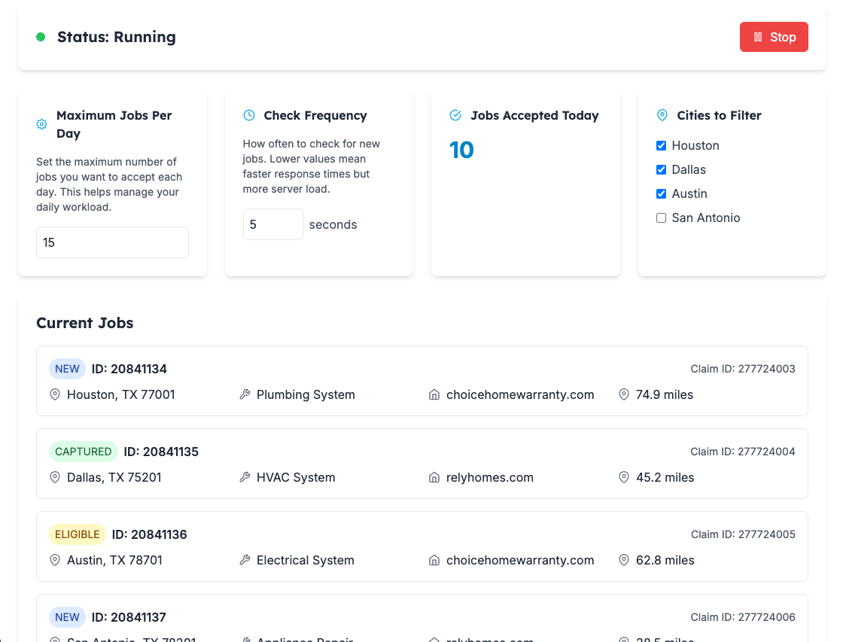
Task: Click the clock icon beside Check Frequency
Action: [249, 115]
